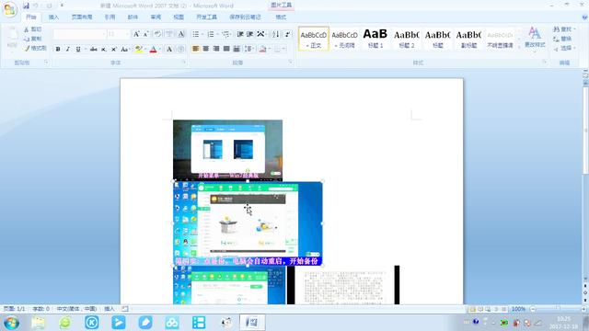589x331 pixels.
Task: Grow font size with the A-up icon
Action: (x=136, y=34)
